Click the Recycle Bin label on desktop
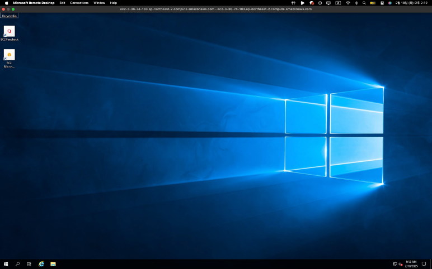The height and width of the screenshot is (269, 432). click(9, 16)
